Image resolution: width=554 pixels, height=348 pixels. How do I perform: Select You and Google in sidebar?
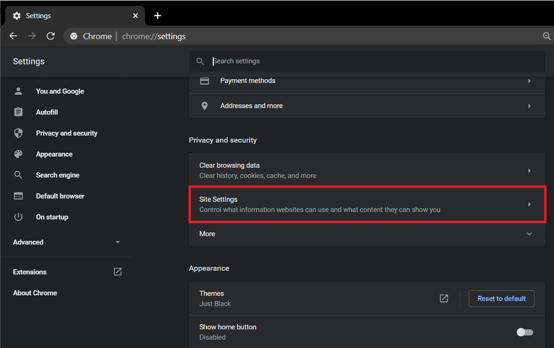point(60,91)
